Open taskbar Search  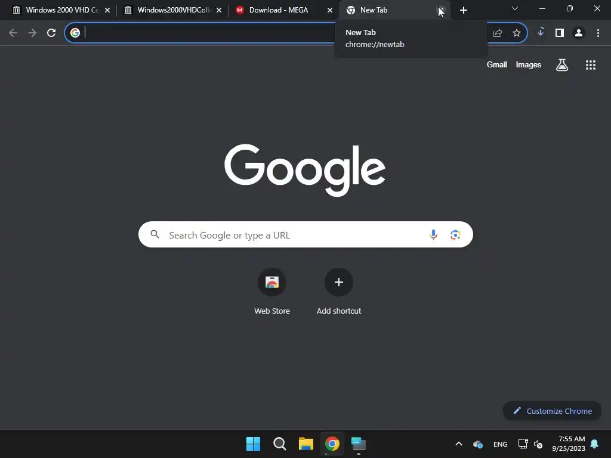(279, 444)
